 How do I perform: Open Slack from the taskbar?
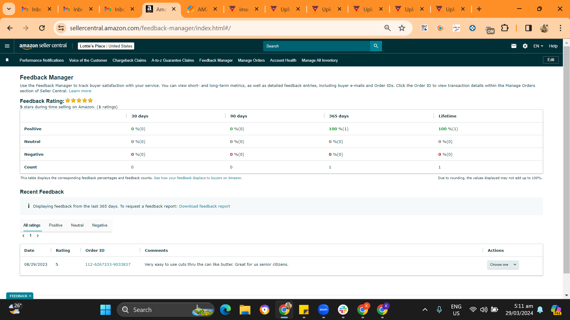pyautogui.click(x=343, y=310)
